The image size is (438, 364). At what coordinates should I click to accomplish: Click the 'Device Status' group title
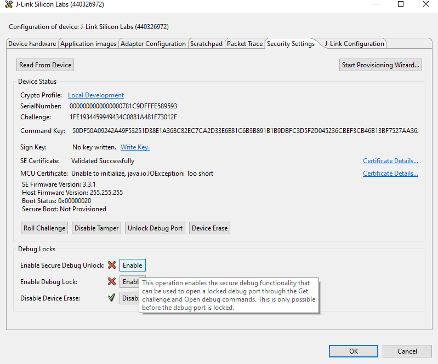pos(37,82)
